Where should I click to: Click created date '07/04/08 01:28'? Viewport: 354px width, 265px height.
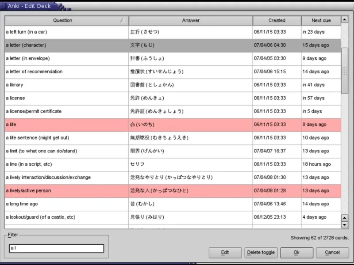coord(277,191)
